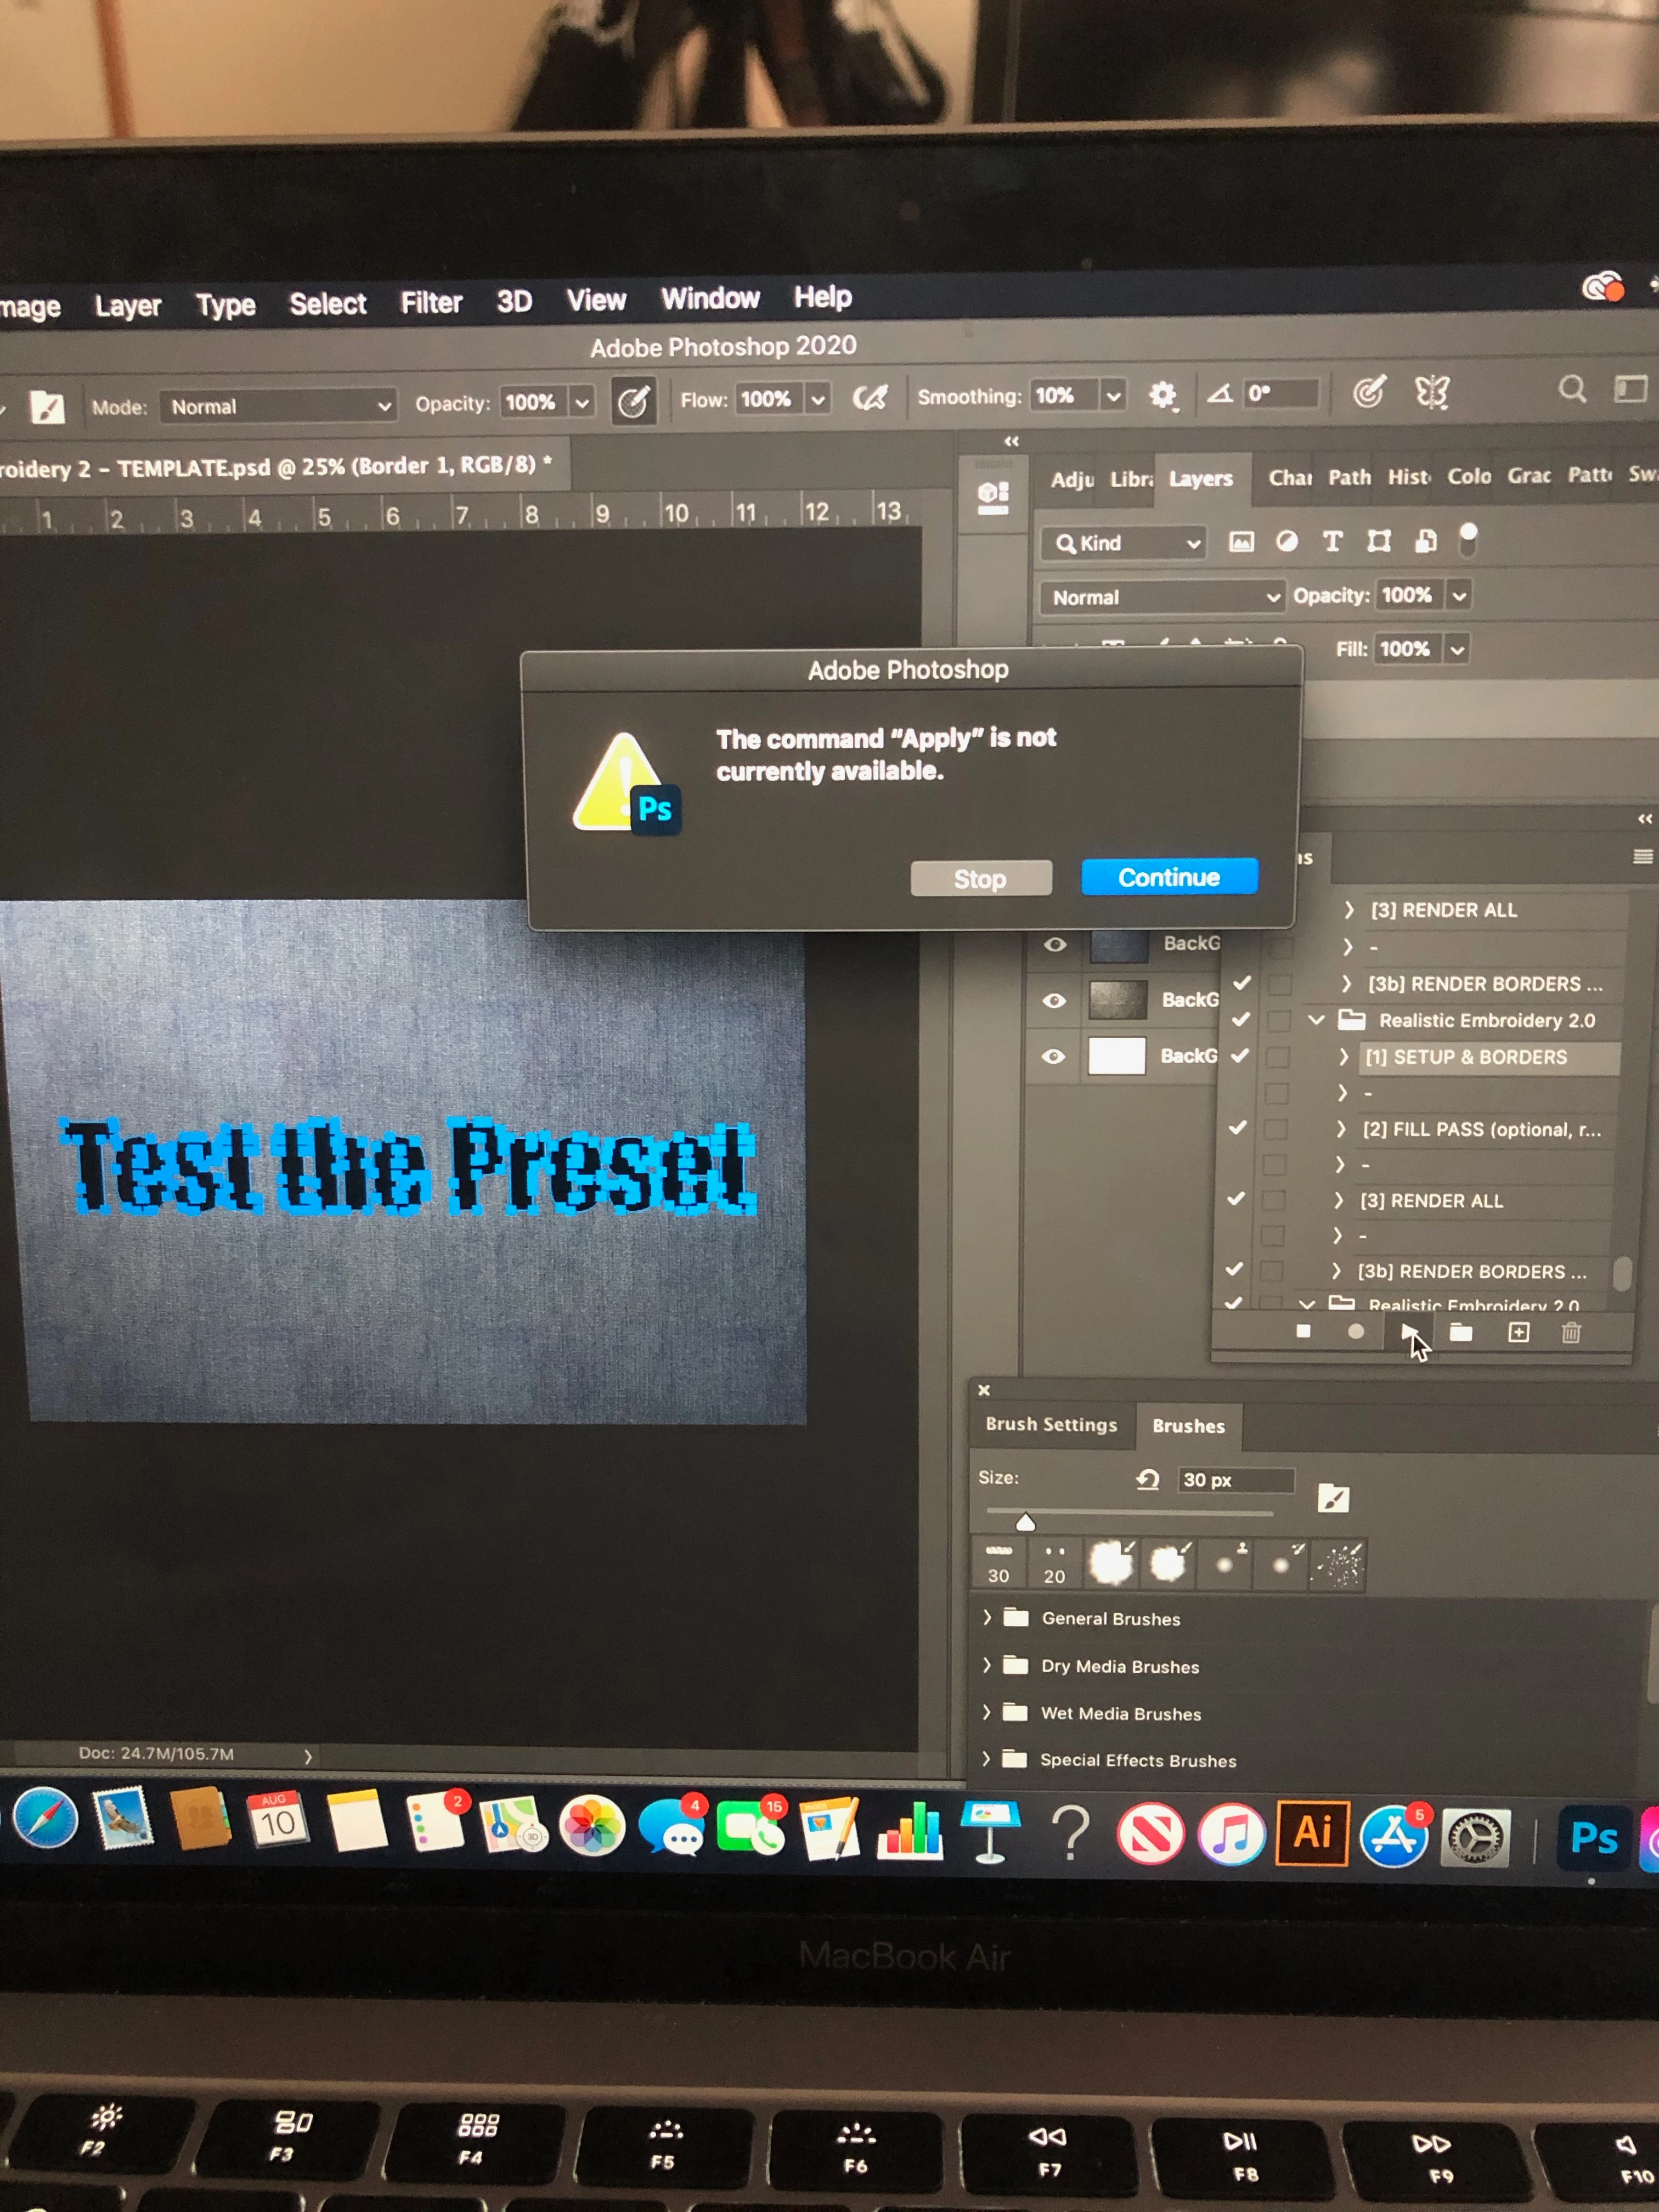Hide the top BackG layer eye icon
The image size is (1659, 2212).
point(1055,944)
